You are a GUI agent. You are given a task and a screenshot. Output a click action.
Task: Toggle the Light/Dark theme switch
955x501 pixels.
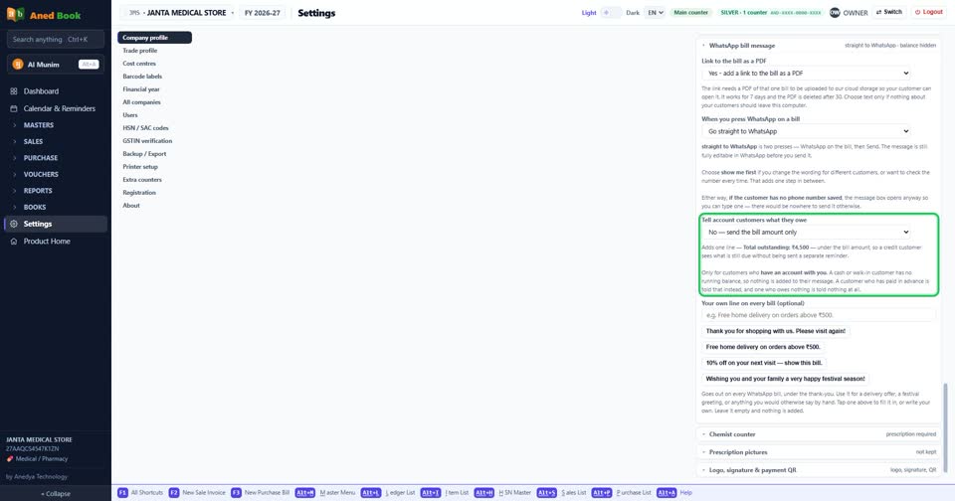610,12
